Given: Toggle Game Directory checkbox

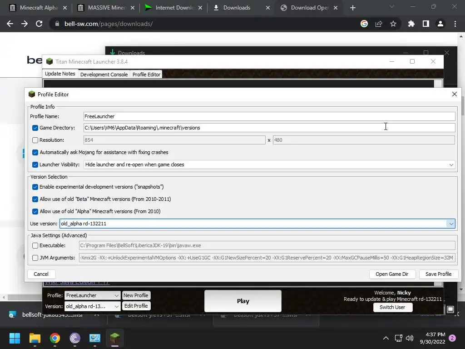Looking at the screenshot, I should pos(35,128).
